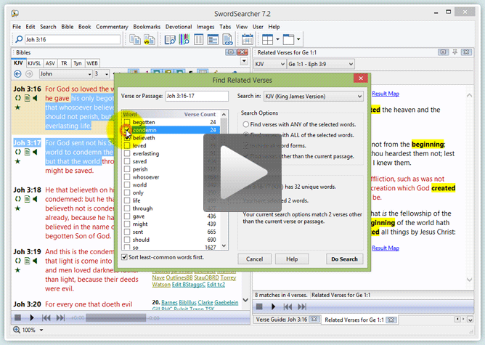Image resolution: width=485 pixels, height=345 pixels.
Task: Go back with the blue arrow in Bibles panel
Action: point(17,73)
